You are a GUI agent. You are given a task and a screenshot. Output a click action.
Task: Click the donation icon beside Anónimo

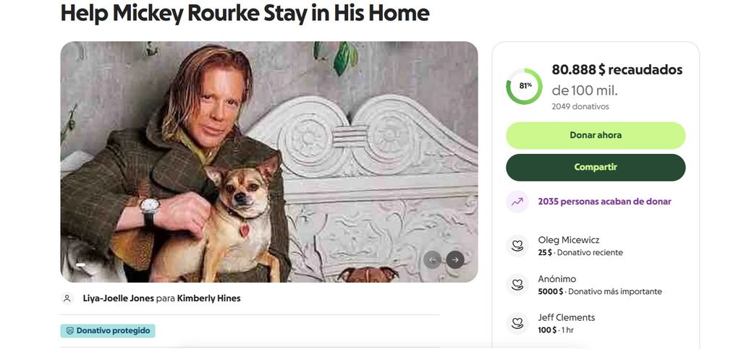tap(517, 285)
